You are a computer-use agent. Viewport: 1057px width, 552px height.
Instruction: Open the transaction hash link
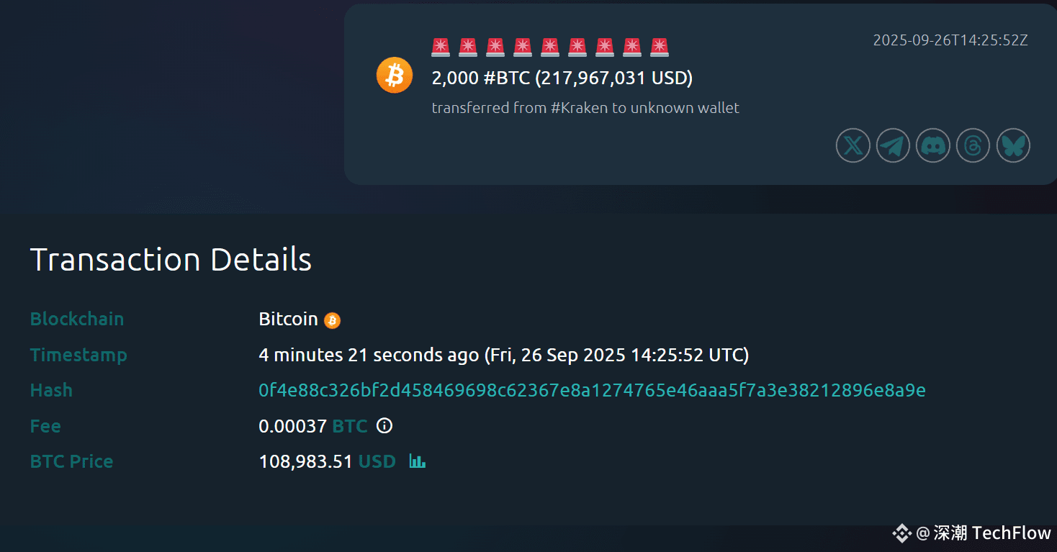click(592, 390)
